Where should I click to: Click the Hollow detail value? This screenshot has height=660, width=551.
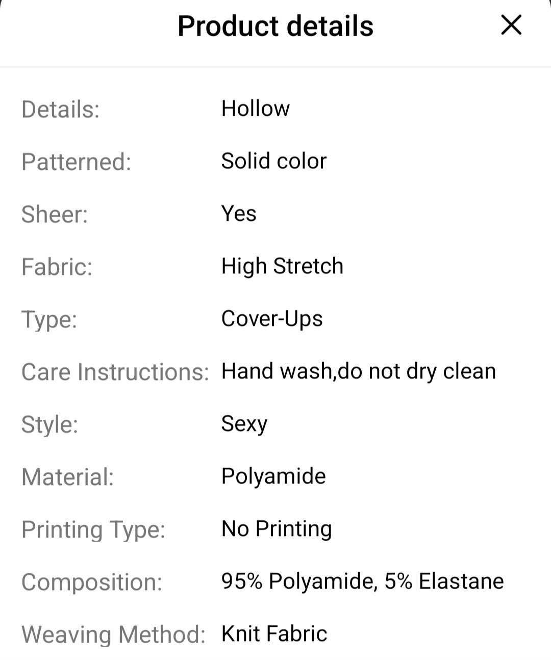pyautogui.click(x=255, y=108)
